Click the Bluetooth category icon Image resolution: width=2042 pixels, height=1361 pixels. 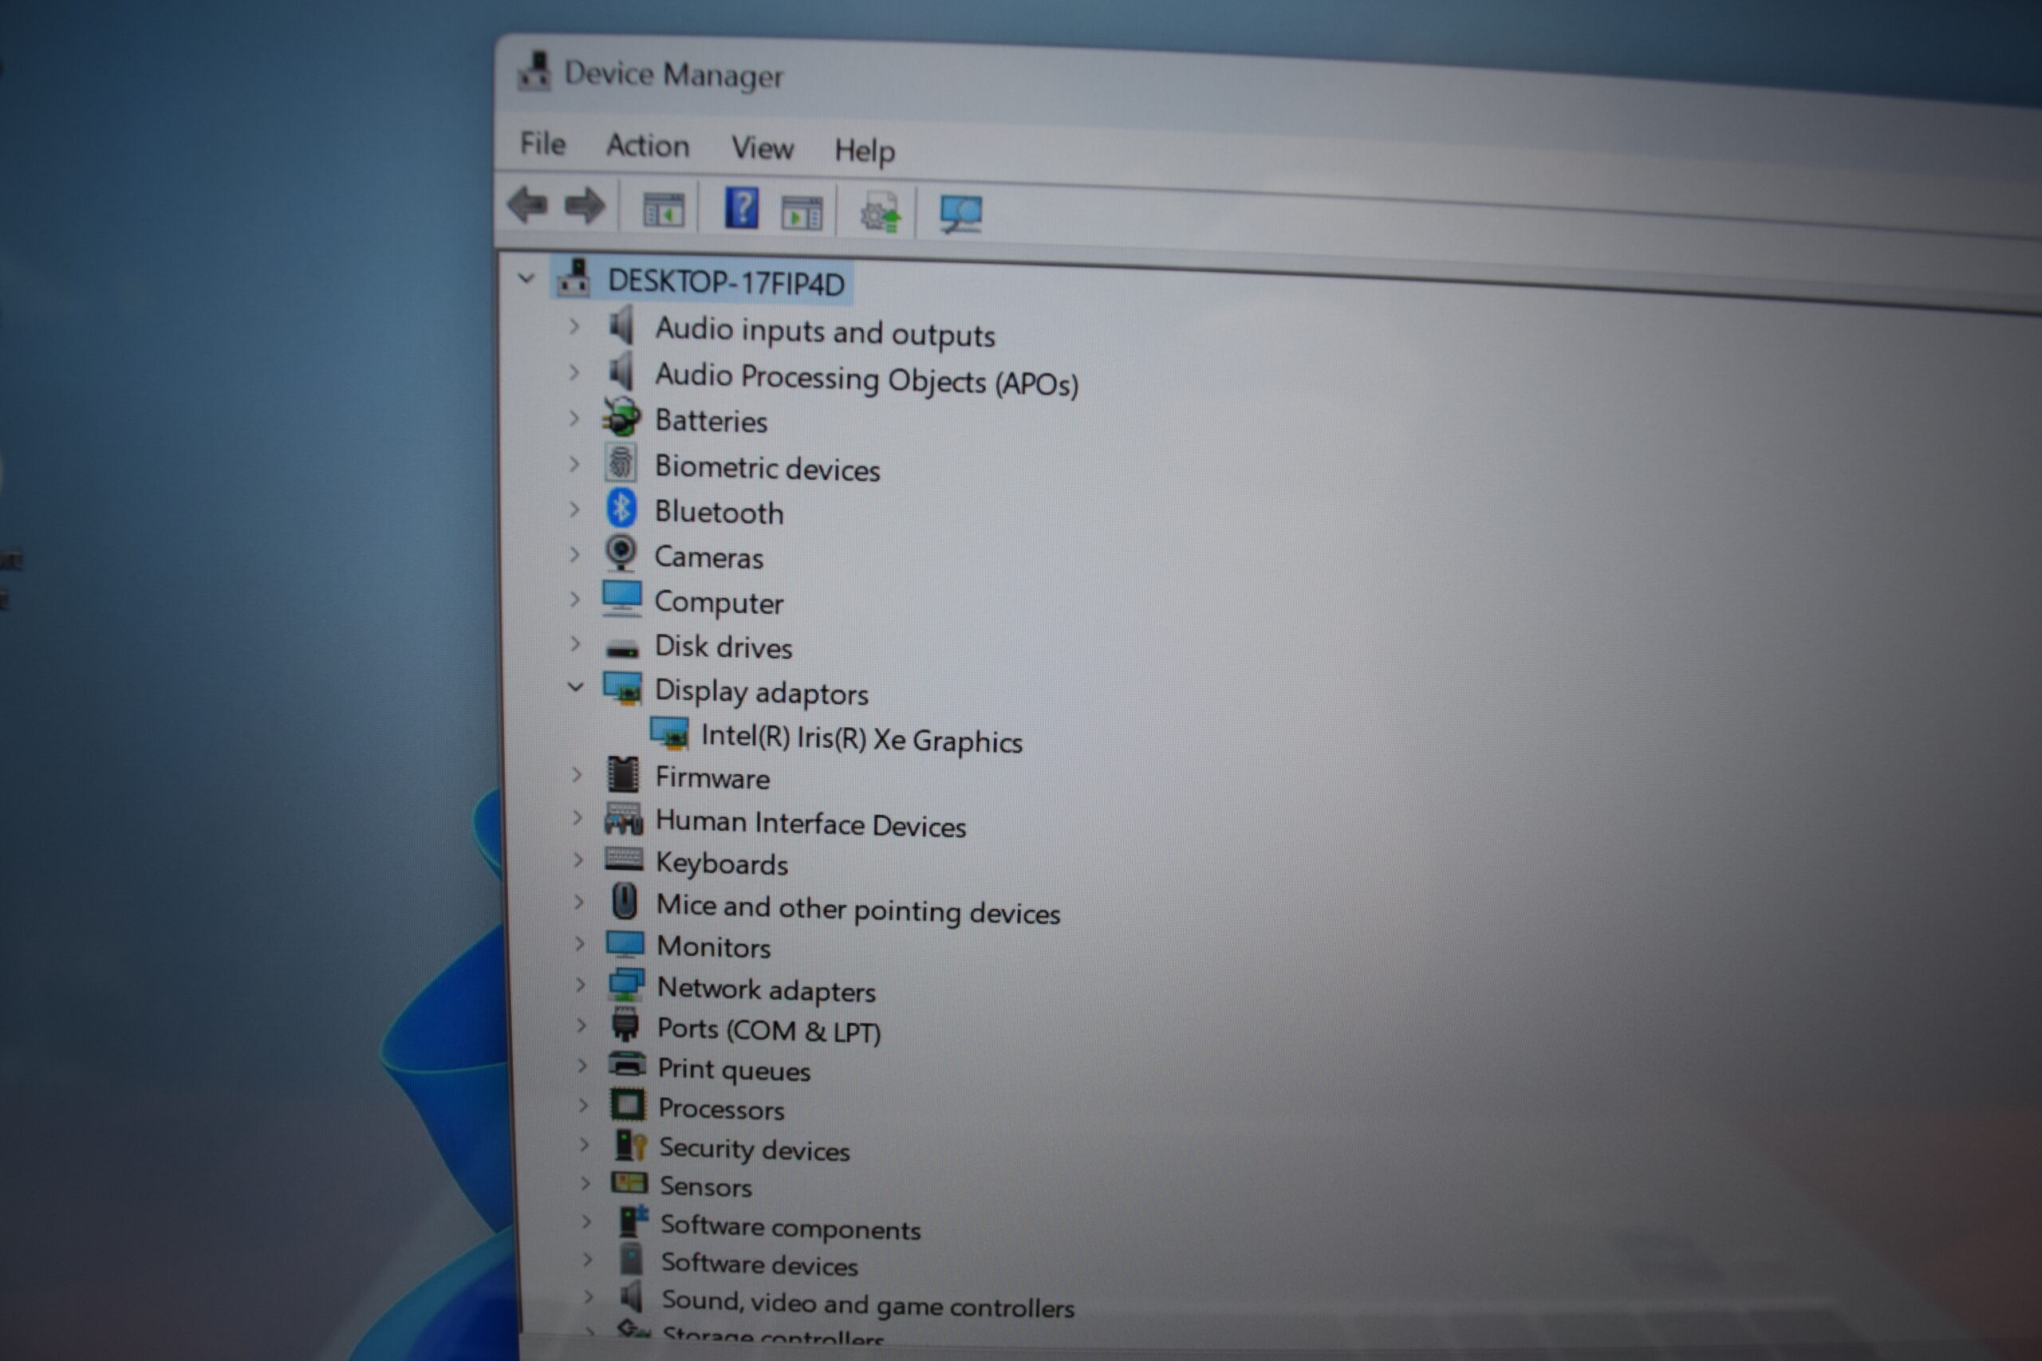pos(621,509)
